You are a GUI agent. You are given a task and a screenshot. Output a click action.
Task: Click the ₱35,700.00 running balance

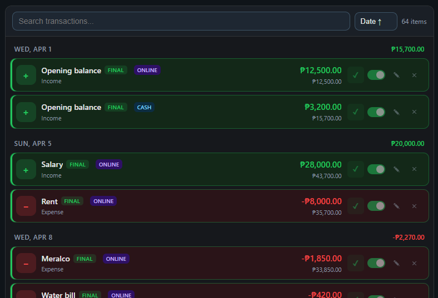[327, 213]
